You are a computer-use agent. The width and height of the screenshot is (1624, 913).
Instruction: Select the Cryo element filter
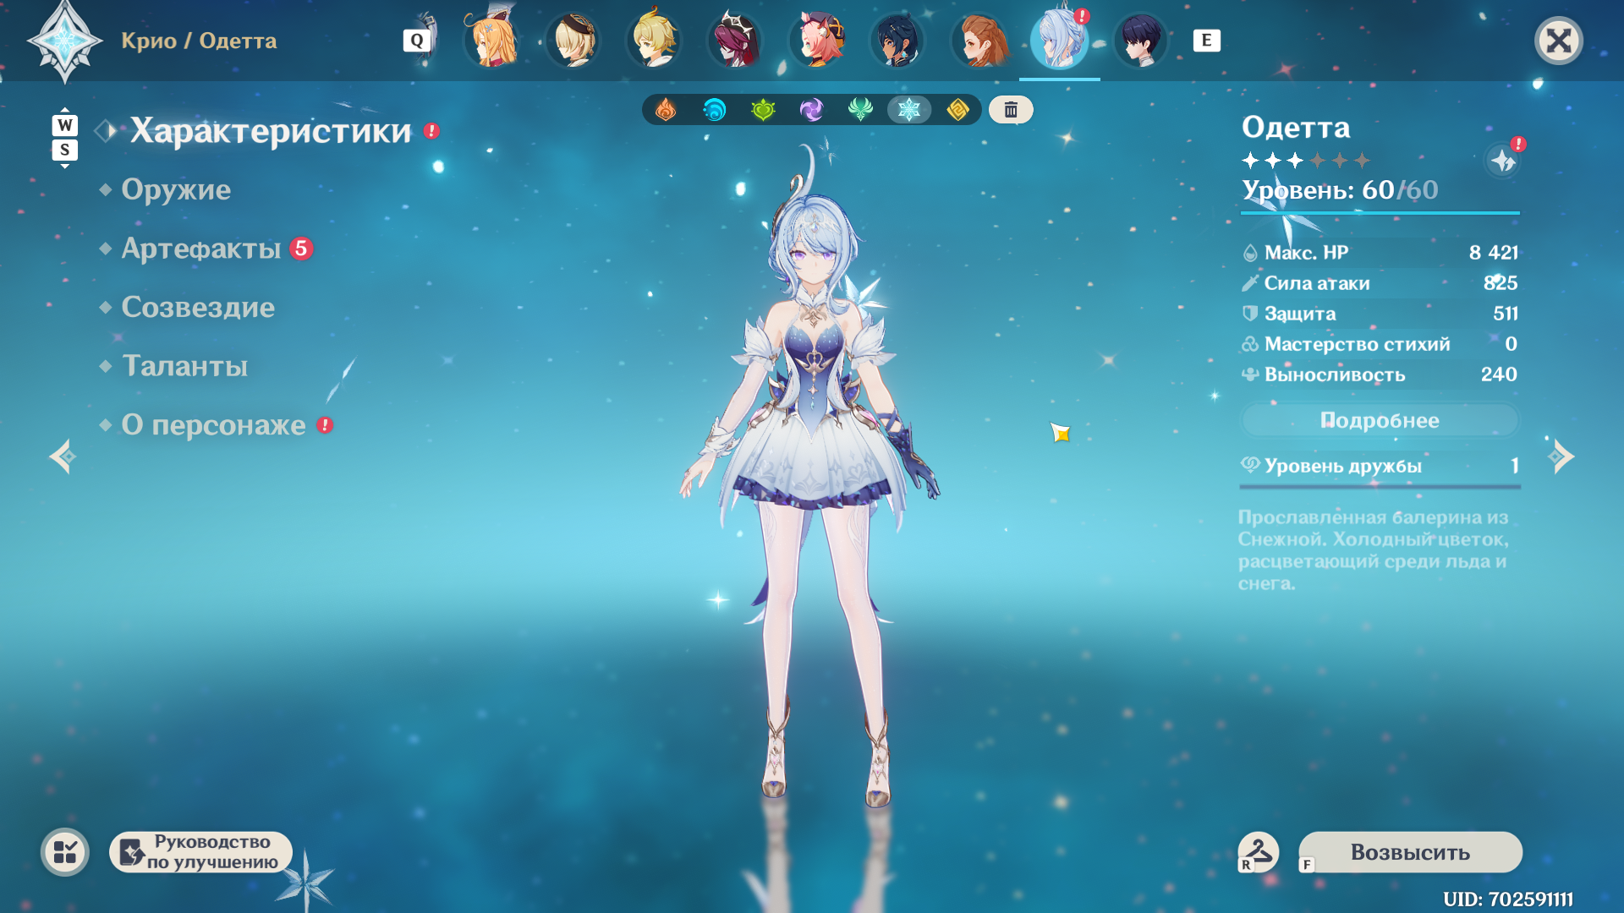coord(909,110)
